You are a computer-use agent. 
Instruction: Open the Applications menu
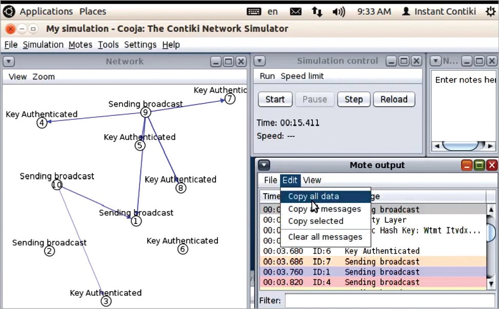46,11
